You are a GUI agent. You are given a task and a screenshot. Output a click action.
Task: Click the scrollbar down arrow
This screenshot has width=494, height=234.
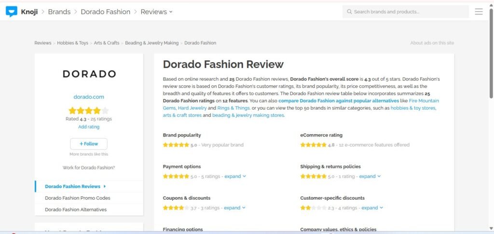tap(491, 228)
